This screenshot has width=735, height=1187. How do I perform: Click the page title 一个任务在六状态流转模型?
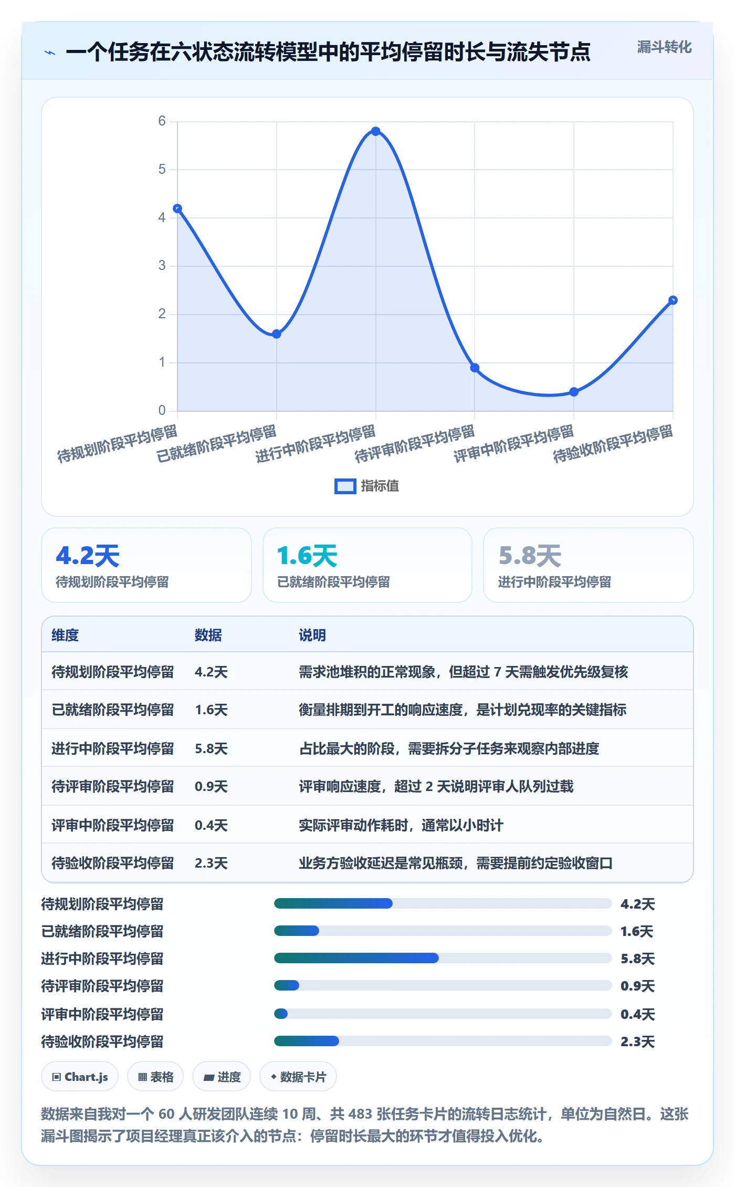pos(328,52)
